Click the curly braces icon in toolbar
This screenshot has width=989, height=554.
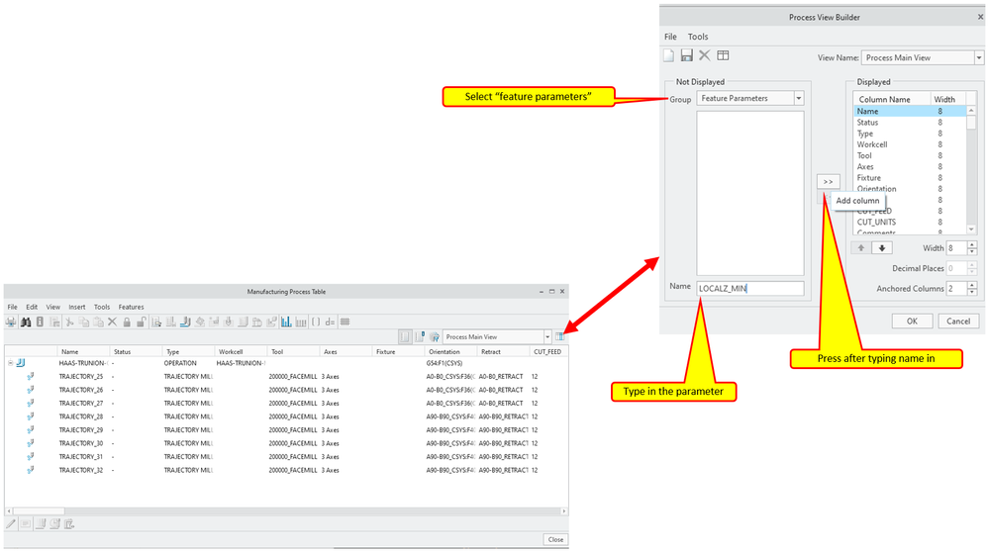tap(316, 323)
